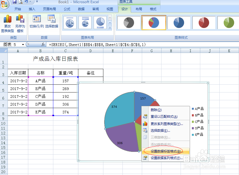Click 设置数据系列格式(F) menu item
The width and height of the screenshot is (239, 175).
point(166,158)
